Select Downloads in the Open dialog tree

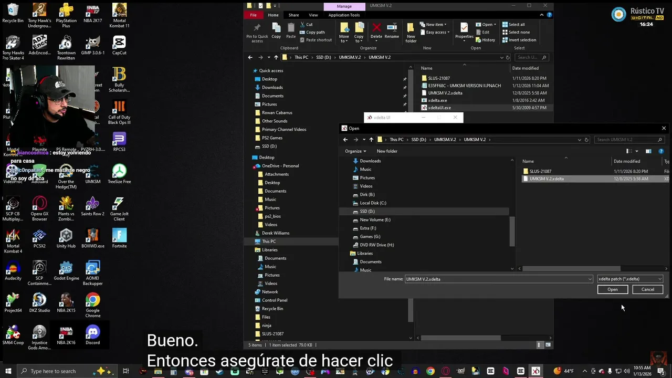370,161
